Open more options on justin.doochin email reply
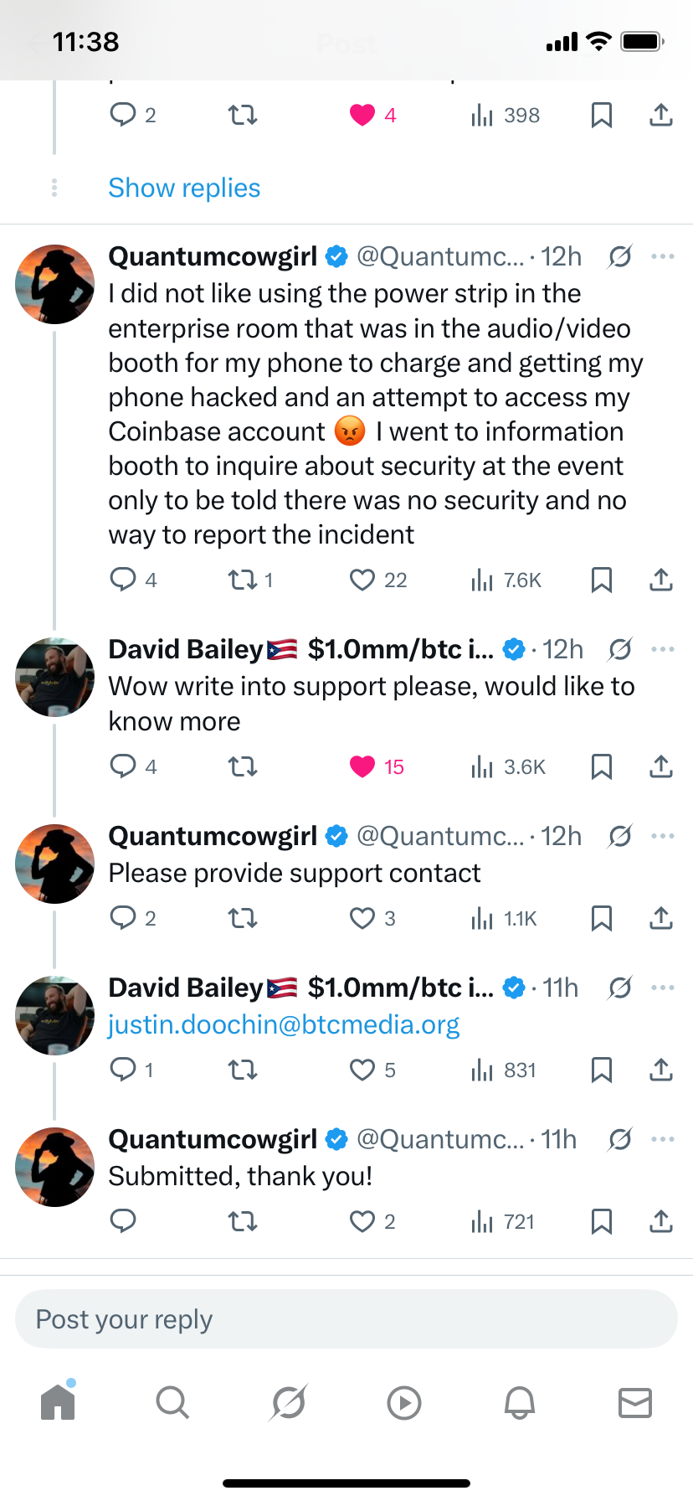This screenshot has height=1501, width=693. (662, 988)
